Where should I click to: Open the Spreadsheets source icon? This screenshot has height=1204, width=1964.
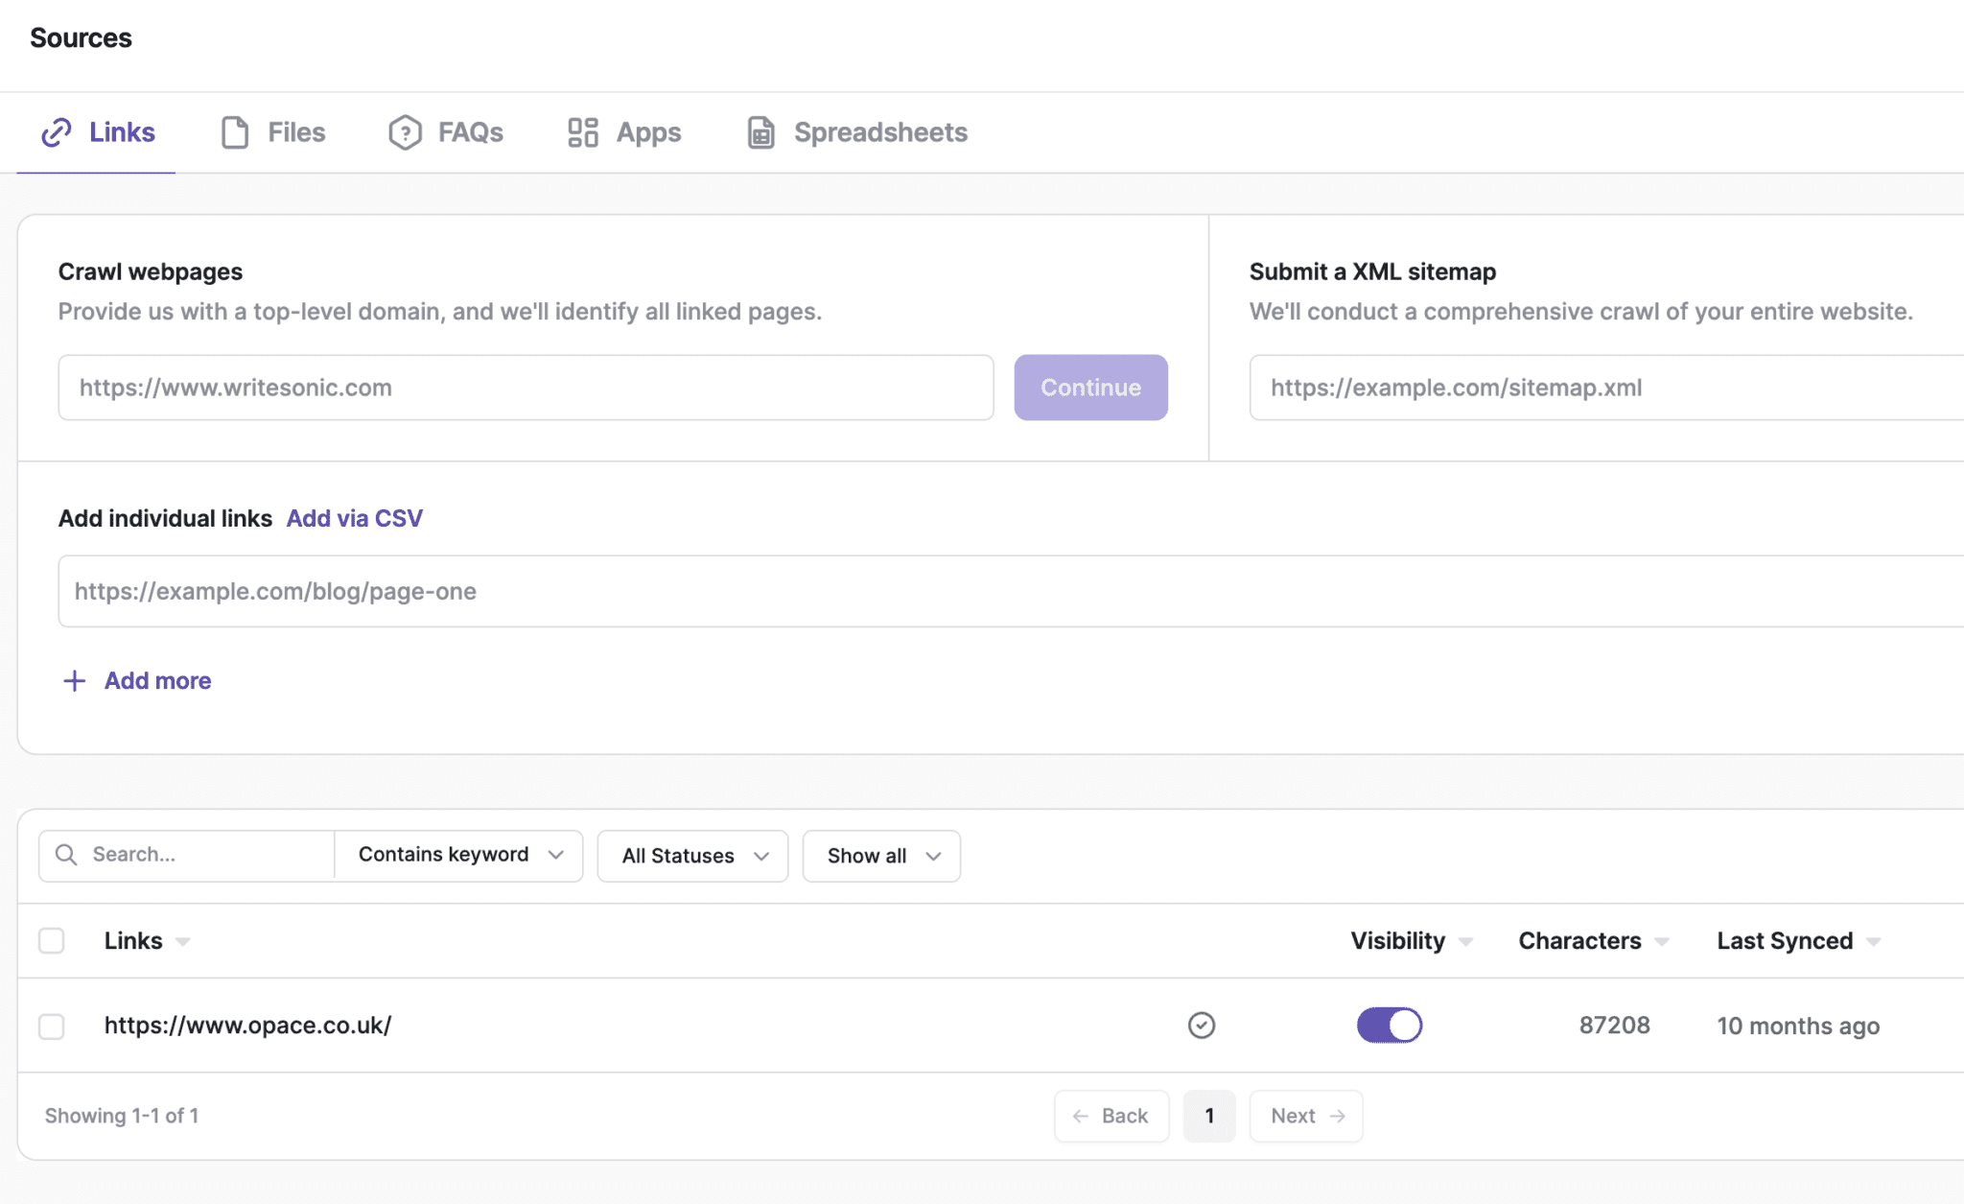[x=760, y=132]
